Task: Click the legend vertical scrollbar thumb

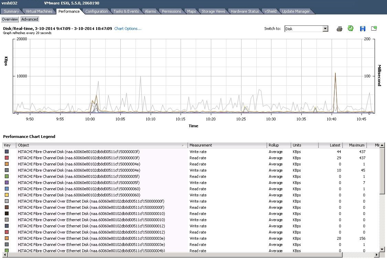Action: tap(382, 171)
